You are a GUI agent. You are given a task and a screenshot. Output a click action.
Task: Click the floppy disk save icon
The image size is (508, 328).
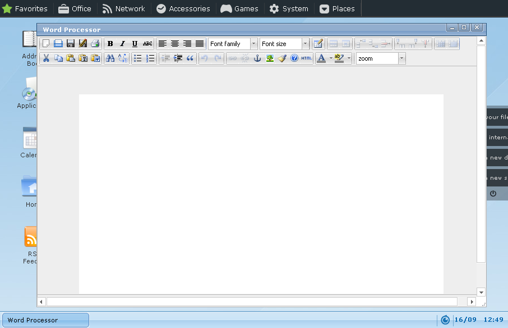[71, 44]
